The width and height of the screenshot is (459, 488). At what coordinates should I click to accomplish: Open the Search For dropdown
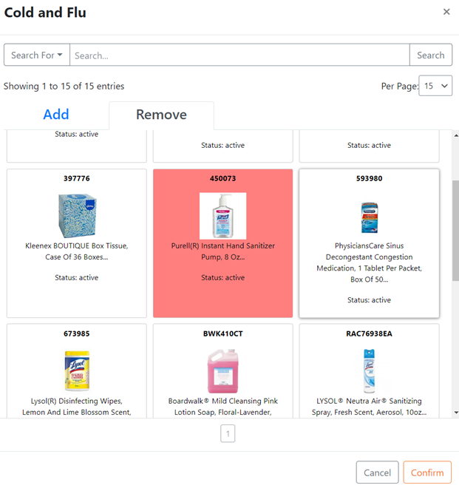tap(37, 55)
